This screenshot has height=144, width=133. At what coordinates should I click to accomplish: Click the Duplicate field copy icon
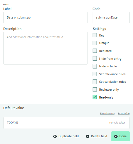pos(55,136)
